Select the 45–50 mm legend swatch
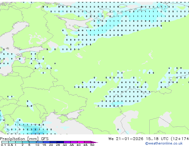 88,142
